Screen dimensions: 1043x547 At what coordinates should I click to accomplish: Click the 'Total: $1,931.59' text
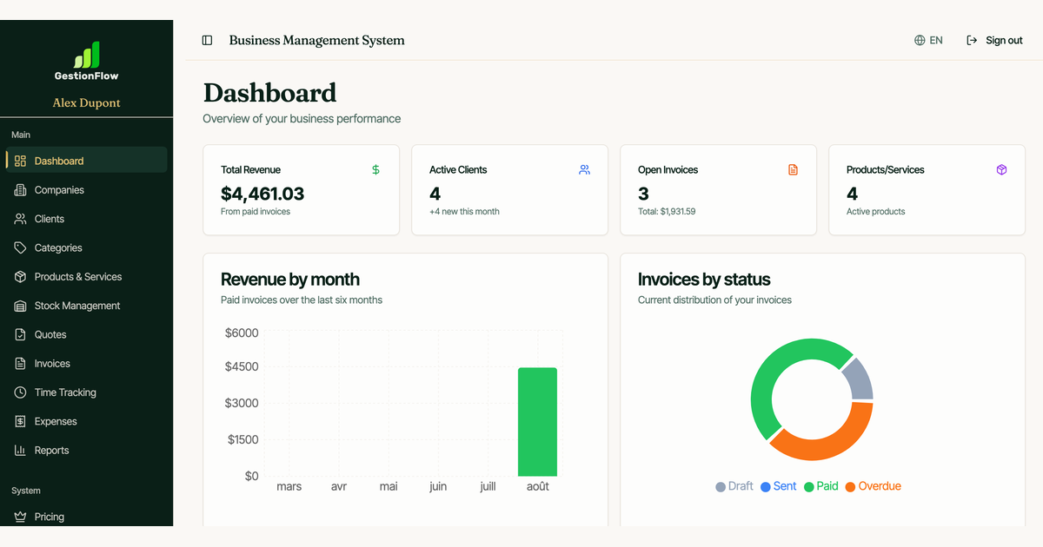pyautogui.click(x=667, y=211)
